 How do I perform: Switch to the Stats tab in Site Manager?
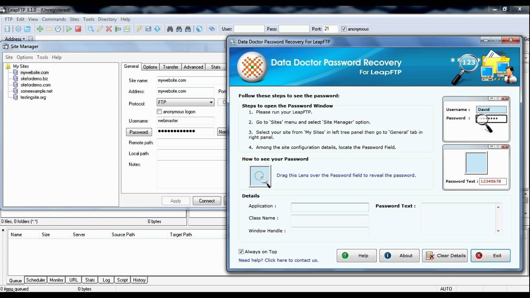[216, 67]
